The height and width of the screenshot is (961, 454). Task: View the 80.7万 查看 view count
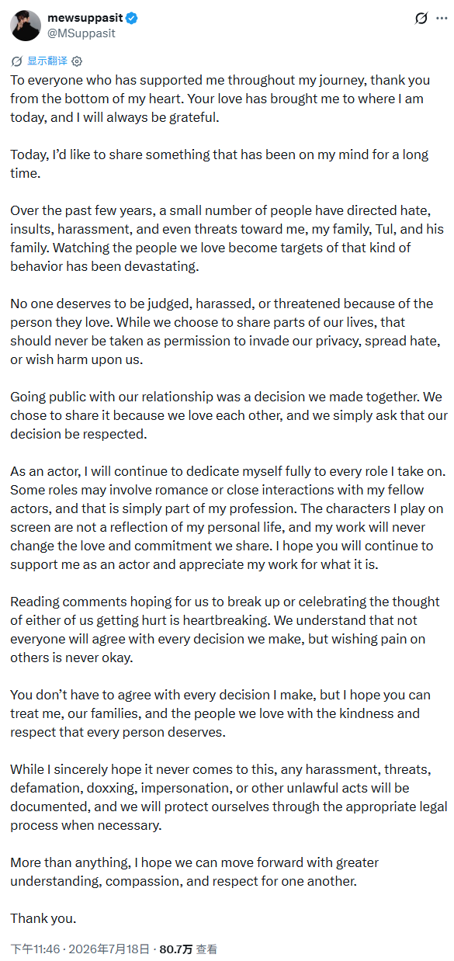tap(188, 949)
